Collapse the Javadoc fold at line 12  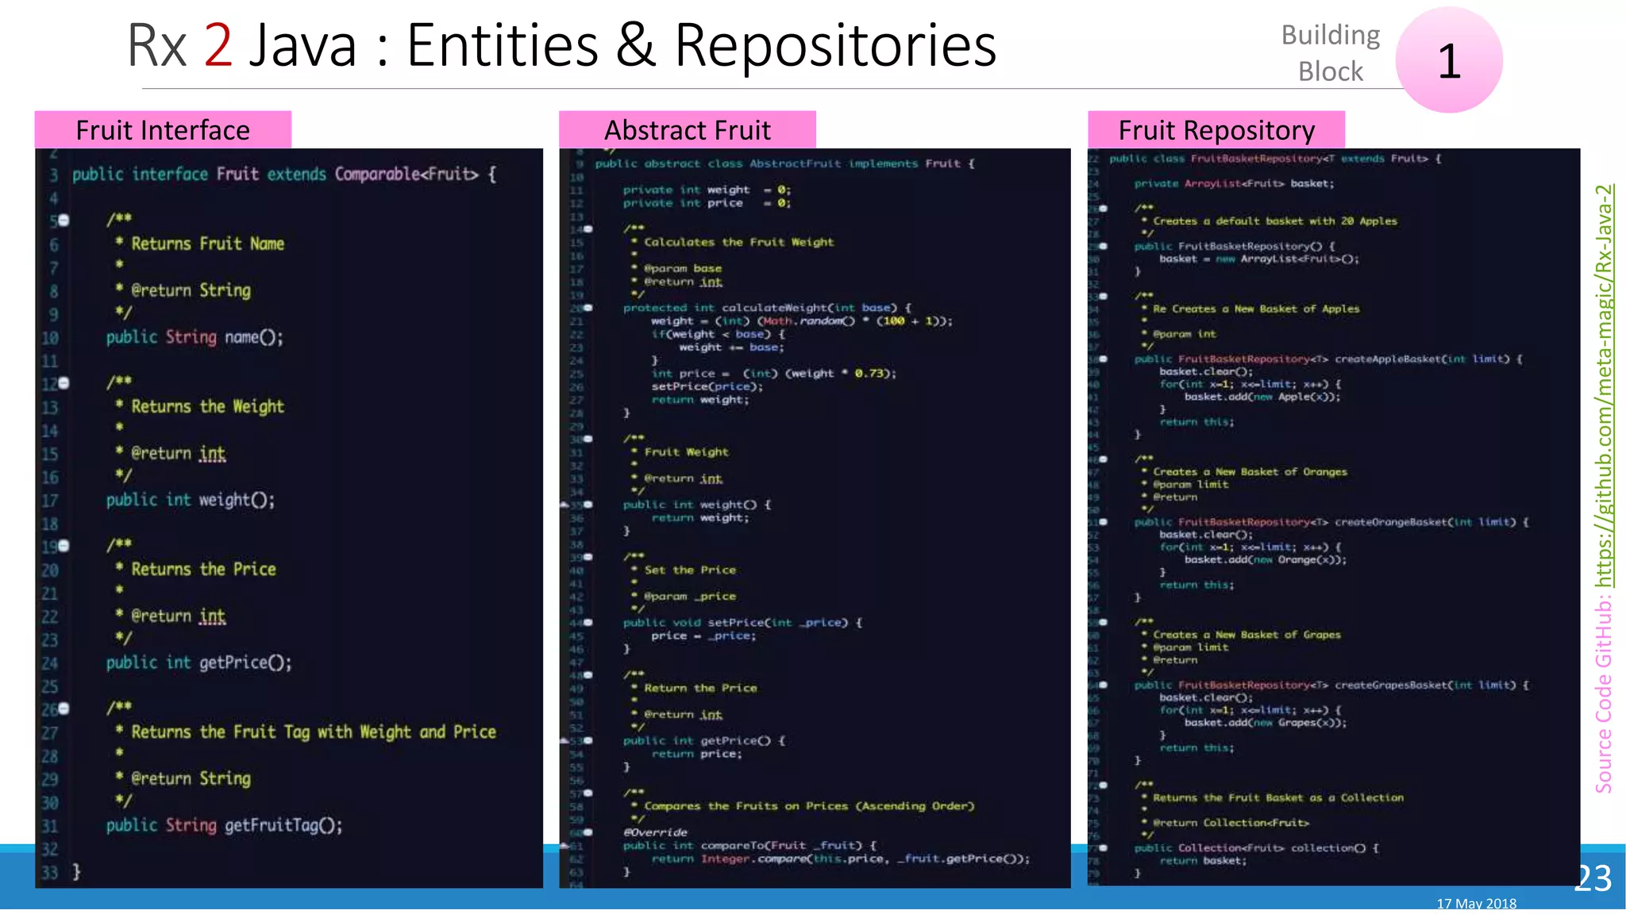tap(64, 382)
